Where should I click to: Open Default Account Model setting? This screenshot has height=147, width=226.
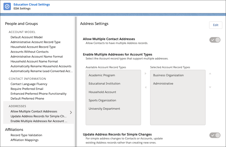coord(27,37)
